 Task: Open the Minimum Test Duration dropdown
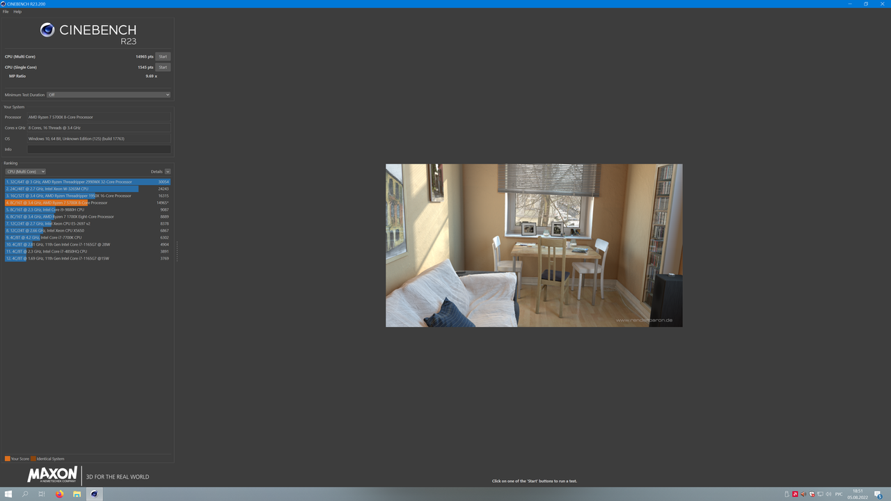[109, 95]
